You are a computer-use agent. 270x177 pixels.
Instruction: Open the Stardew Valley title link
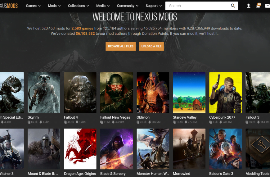pos(185,117)
